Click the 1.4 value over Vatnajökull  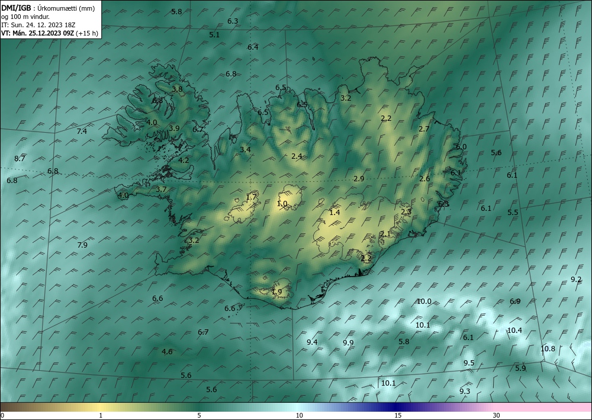point(335,212)
